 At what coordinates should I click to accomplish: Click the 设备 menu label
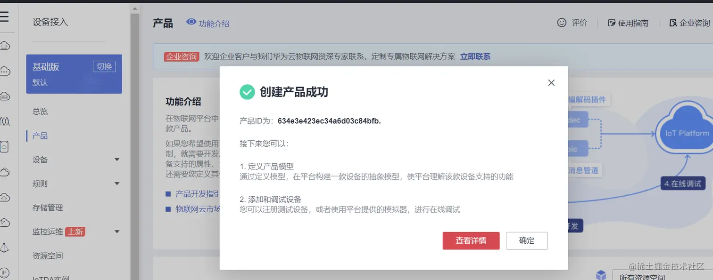[40, 160]
